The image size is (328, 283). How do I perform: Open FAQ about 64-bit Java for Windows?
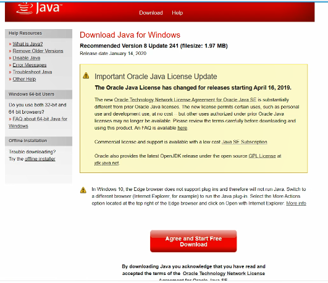pos(38,122)
